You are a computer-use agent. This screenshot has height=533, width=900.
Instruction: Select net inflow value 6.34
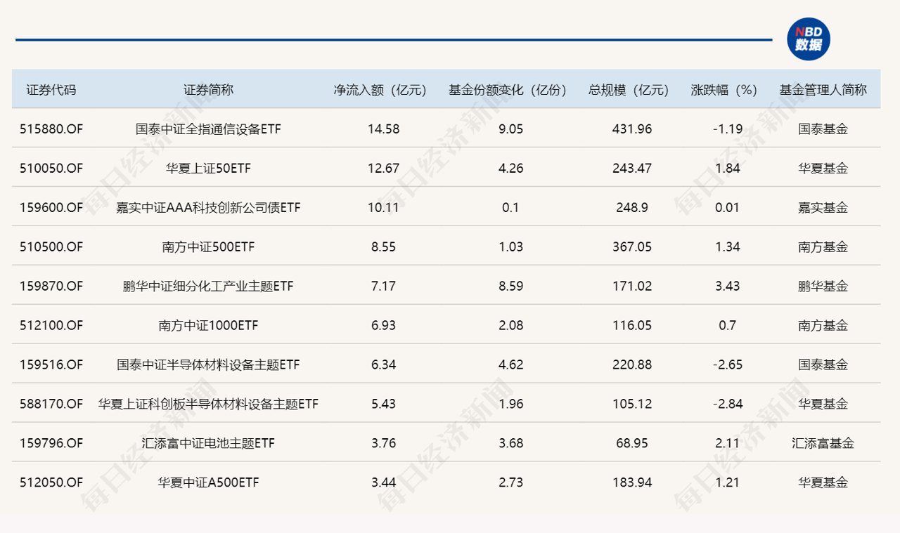[383, 365]
